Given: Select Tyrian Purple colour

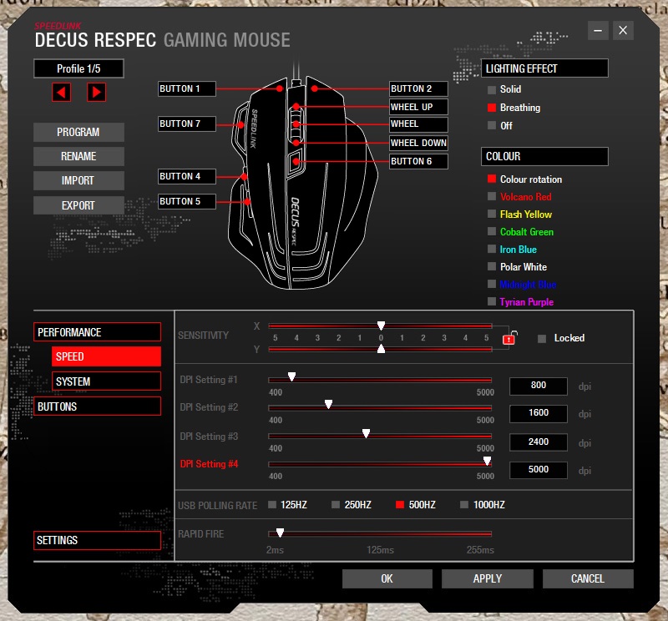Looking at the screenshot, I should pyautogui.click(x=492, y=301).
